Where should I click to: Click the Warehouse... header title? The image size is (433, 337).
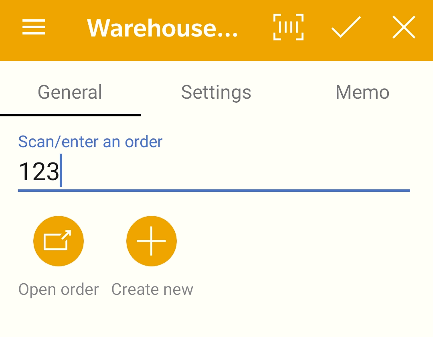pyautogui.click(x=162, y=28)
